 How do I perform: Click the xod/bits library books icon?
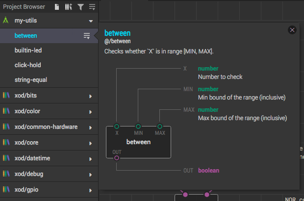(6, 96)
